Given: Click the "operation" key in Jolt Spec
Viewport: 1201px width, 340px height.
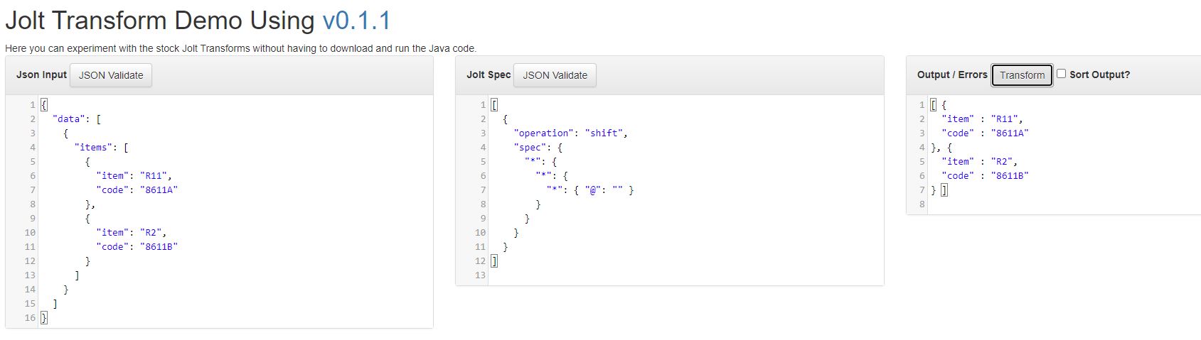Looking at the screenshot, I should coord(544,133).
